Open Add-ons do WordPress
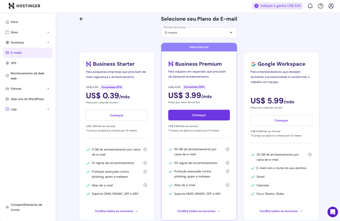 click(27, 99)
